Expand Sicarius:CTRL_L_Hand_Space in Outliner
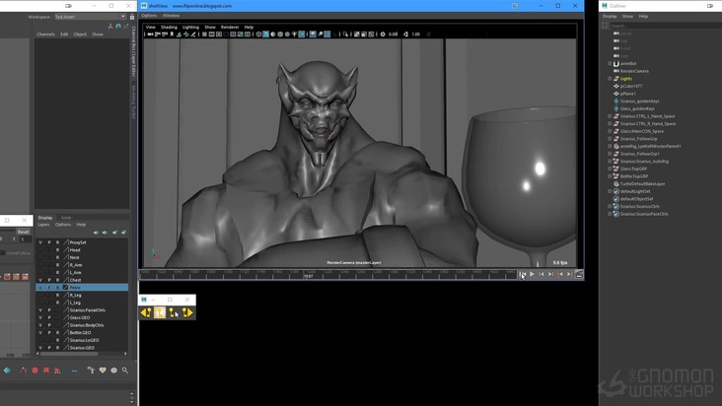 tap(610, 116)
